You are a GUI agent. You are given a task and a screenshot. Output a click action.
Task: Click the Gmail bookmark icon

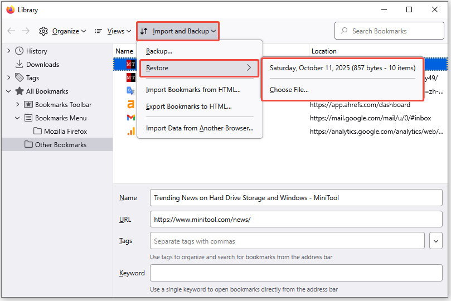coord(131,117)
